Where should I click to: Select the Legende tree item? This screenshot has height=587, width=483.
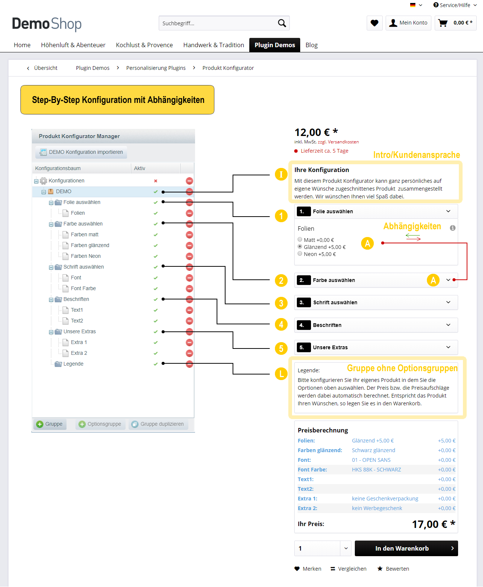point(73,364)
